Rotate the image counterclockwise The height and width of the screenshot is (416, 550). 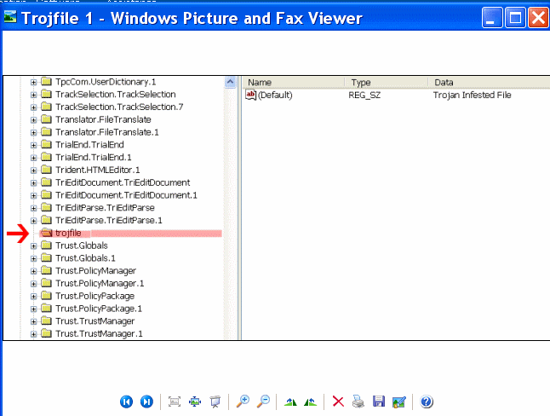tap(311, 402)
